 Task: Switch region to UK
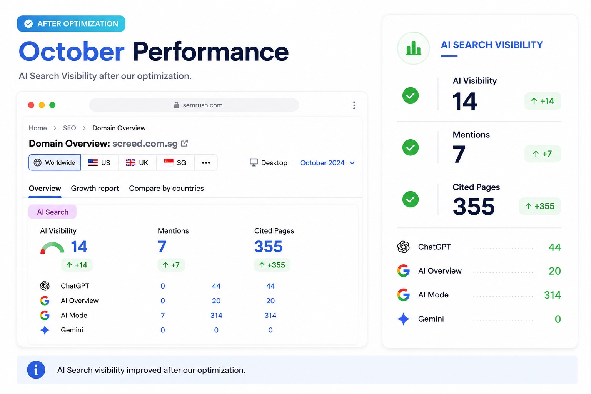pos(137,162)
